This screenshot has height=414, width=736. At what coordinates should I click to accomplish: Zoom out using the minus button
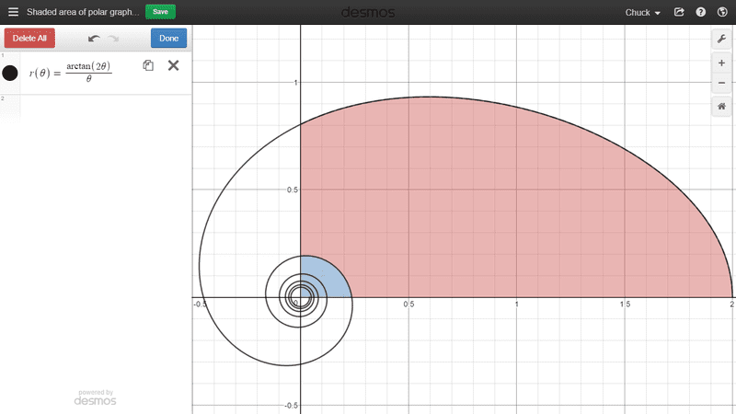(721, 84)
